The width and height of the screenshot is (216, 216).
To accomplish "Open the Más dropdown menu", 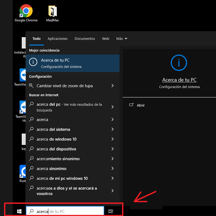I will 122,39.
